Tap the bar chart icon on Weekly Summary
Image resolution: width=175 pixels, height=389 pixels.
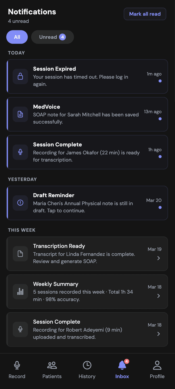(20, 291)
